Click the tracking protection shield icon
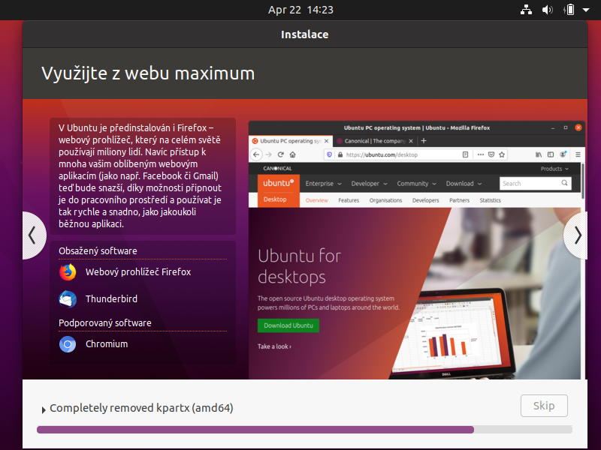The height and width of the screenshot is (450, 601). 329,154
